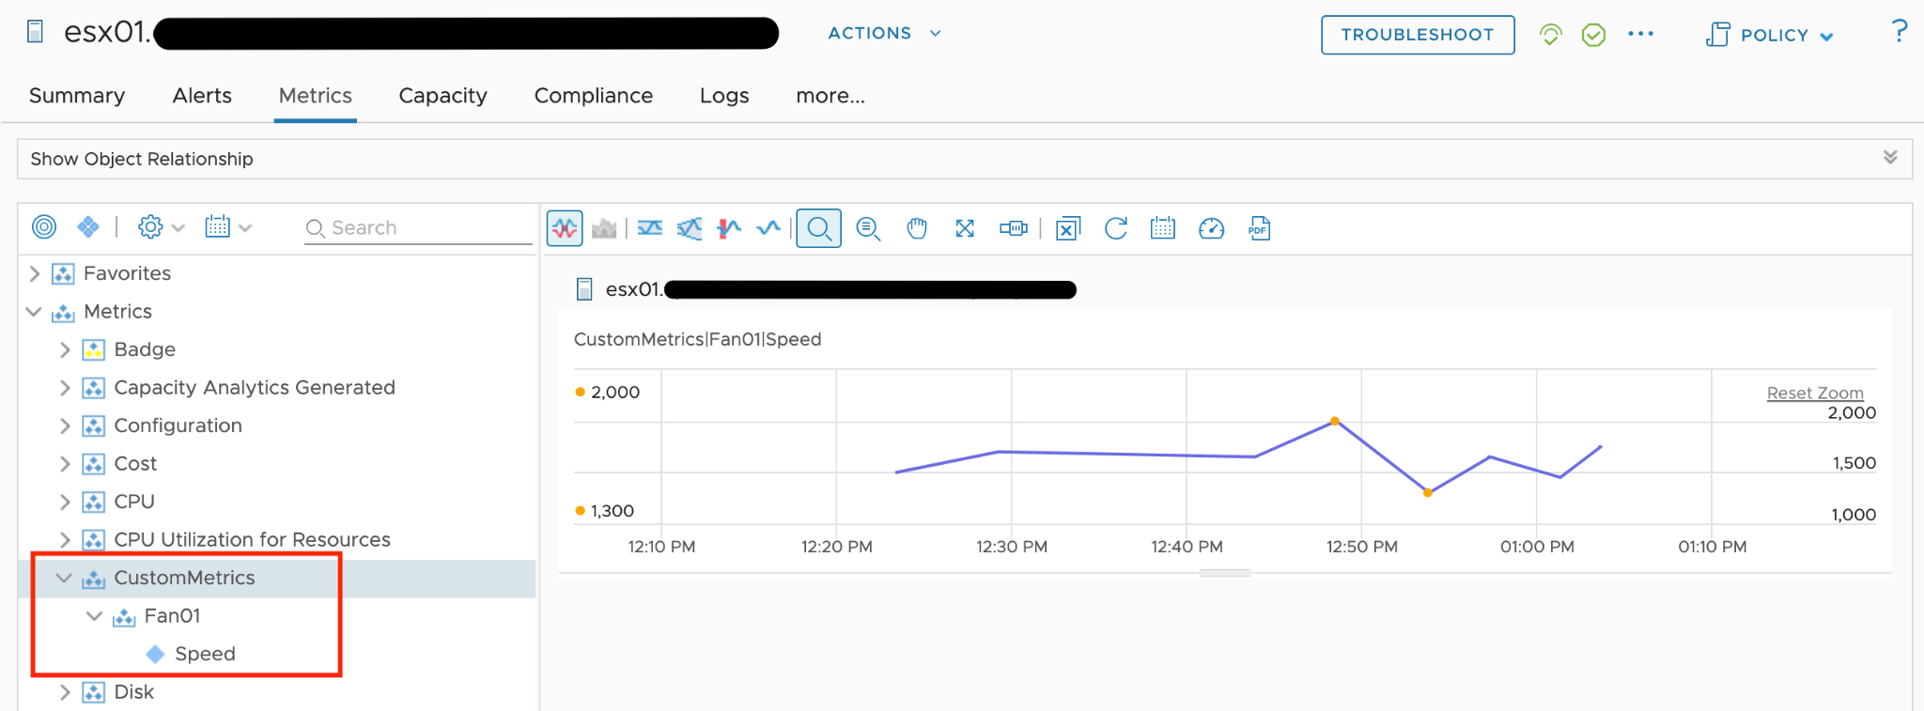1924x711 pixels.
Task: Click the remove all charts icon
Action: 1068,228
